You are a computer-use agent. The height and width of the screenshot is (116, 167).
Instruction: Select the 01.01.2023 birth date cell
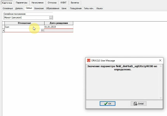(59, 27)
